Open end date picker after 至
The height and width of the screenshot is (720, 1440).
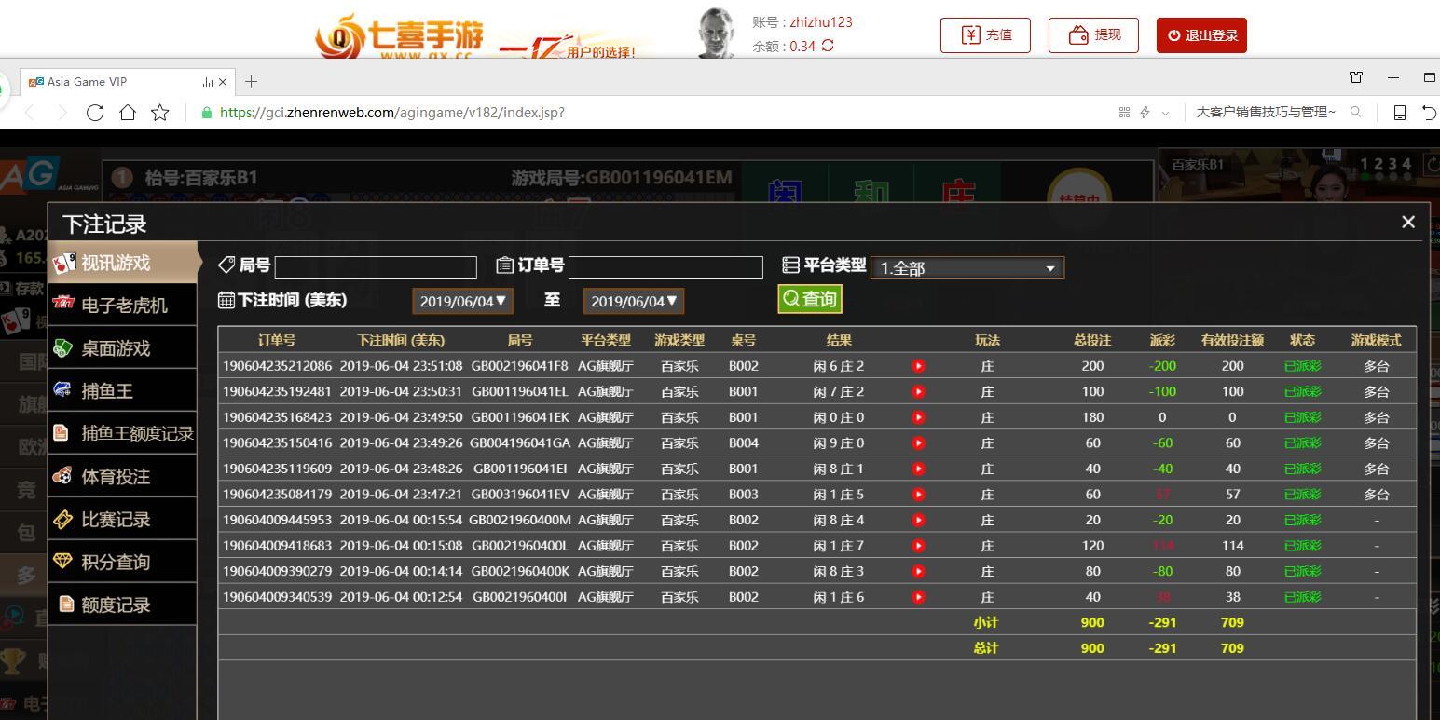click(634, 301)
